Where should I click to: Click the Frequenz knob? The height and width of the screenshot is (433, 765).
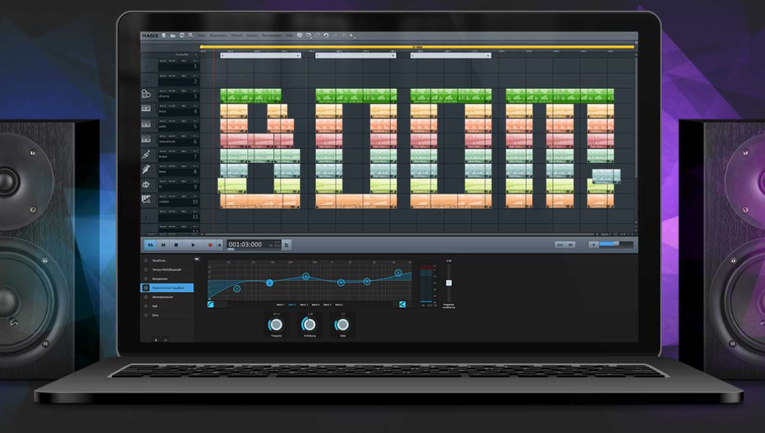276,325
